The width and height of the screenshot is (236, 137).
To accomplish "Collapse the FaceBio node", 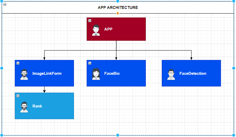I will (90, 63).
